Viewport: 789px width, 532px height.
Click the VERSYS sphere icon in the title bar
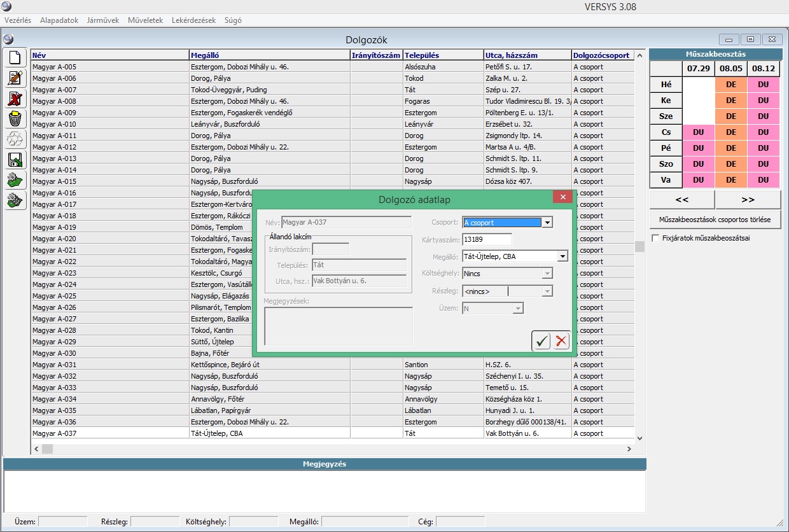point(6,6)
